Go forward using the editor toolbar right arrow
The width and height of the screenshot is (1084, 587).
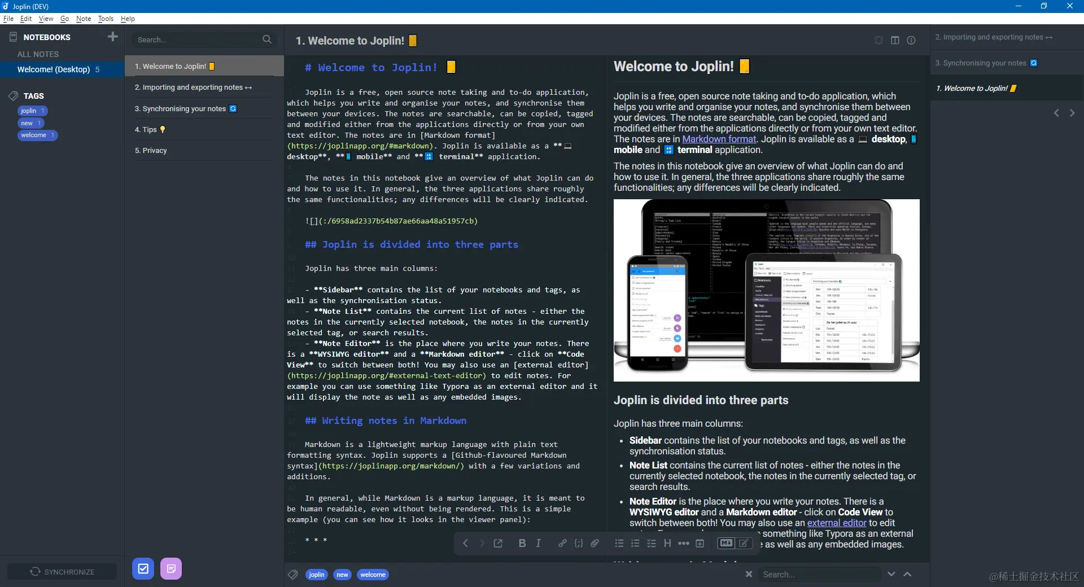coord(482,543)
